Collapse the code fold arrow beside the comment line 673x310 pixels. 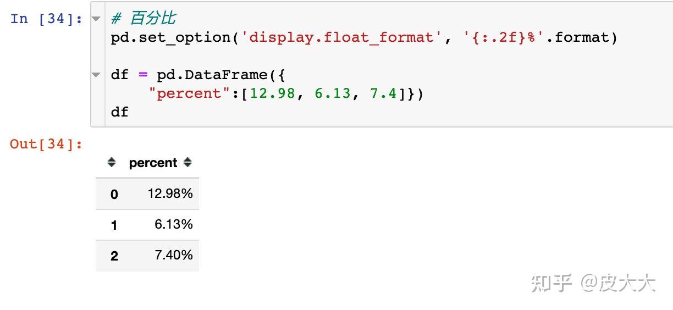[x=97, y=19]
